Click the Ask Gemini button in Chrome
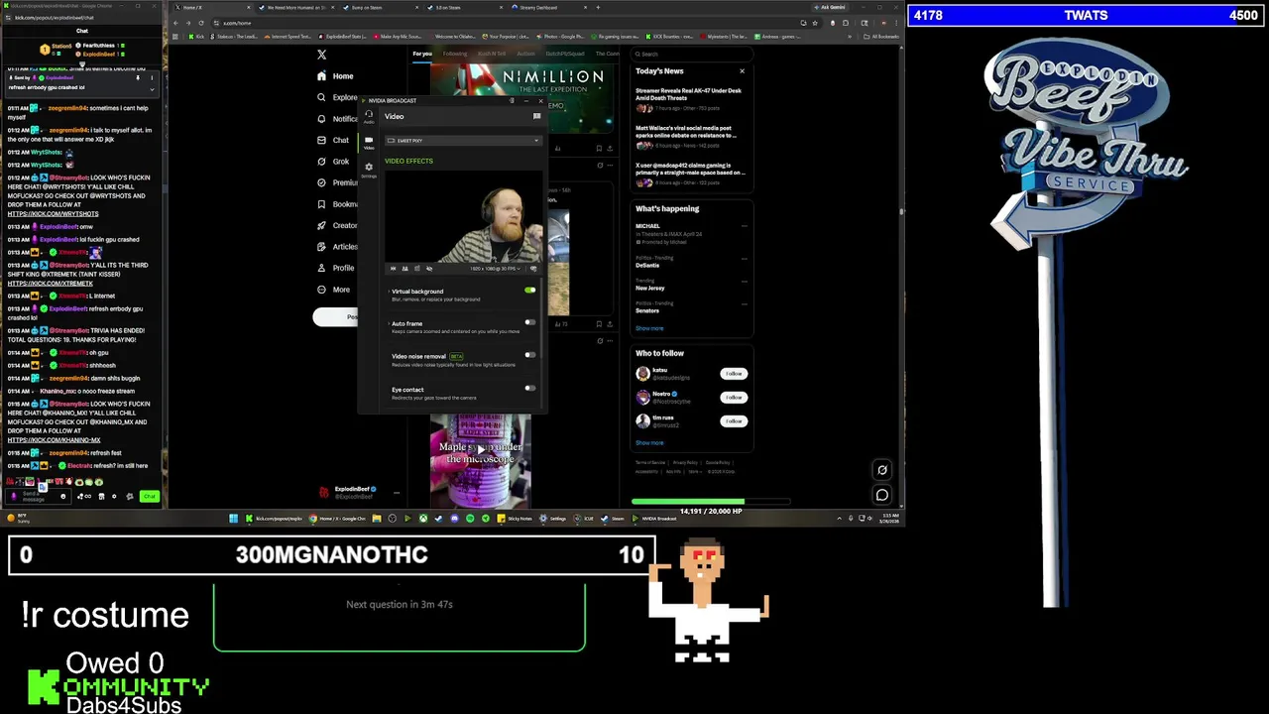Viewport: 1269px width, 714px height. coord(829,8)
